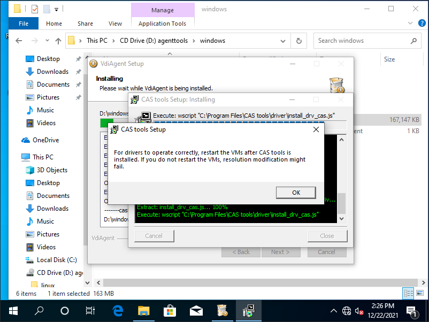Click the CAS tools log scrollbar up arrow
The image size is (429, 322).
point(341,140)
